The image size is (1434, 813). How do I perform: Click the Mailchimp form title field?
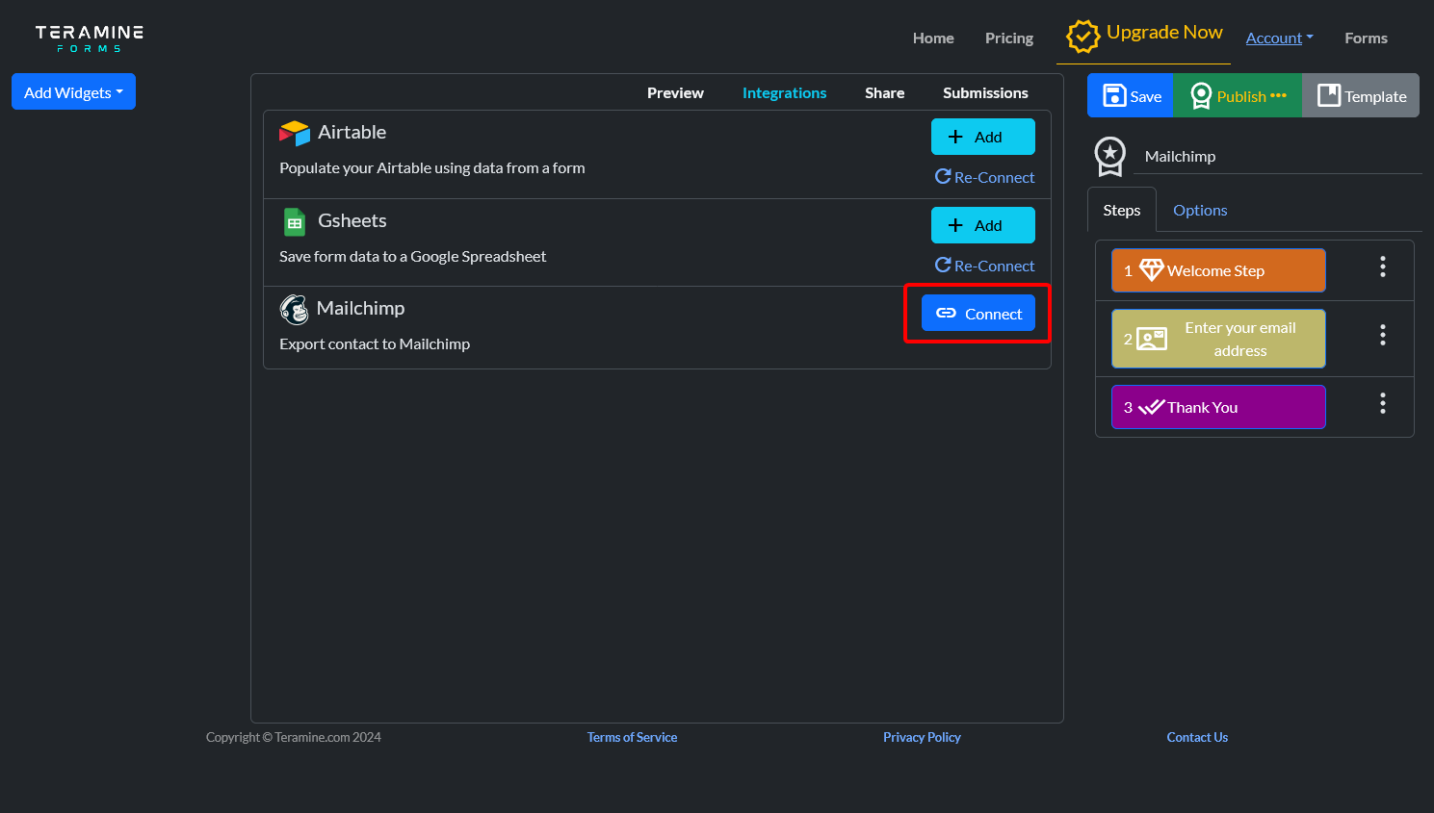tap(1280, 156)
